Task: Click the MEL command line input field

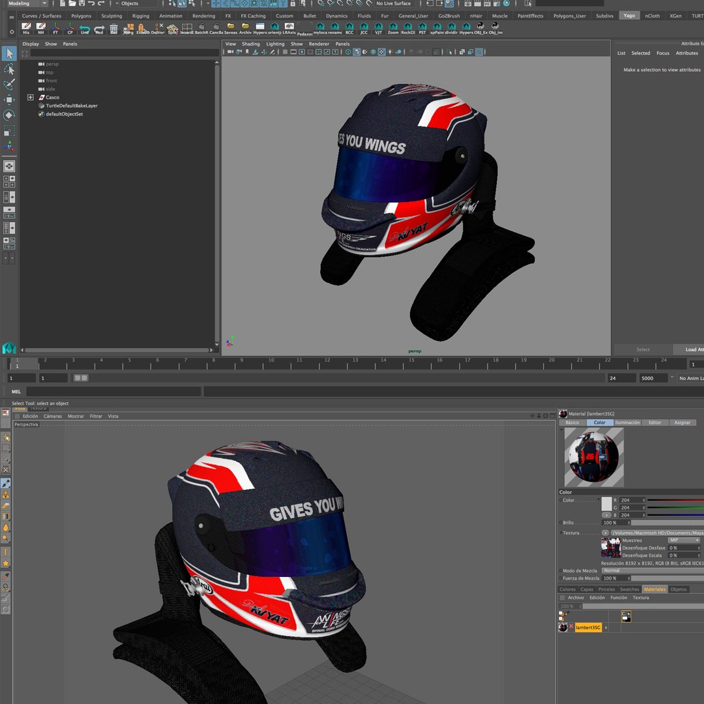Action: click(113, 392)
